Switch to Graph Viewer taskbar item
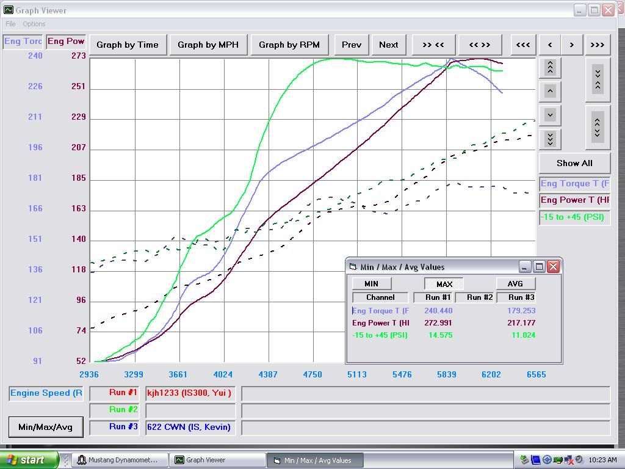The width and height of the screenshot is (625, 469). [x=217, y=460]
